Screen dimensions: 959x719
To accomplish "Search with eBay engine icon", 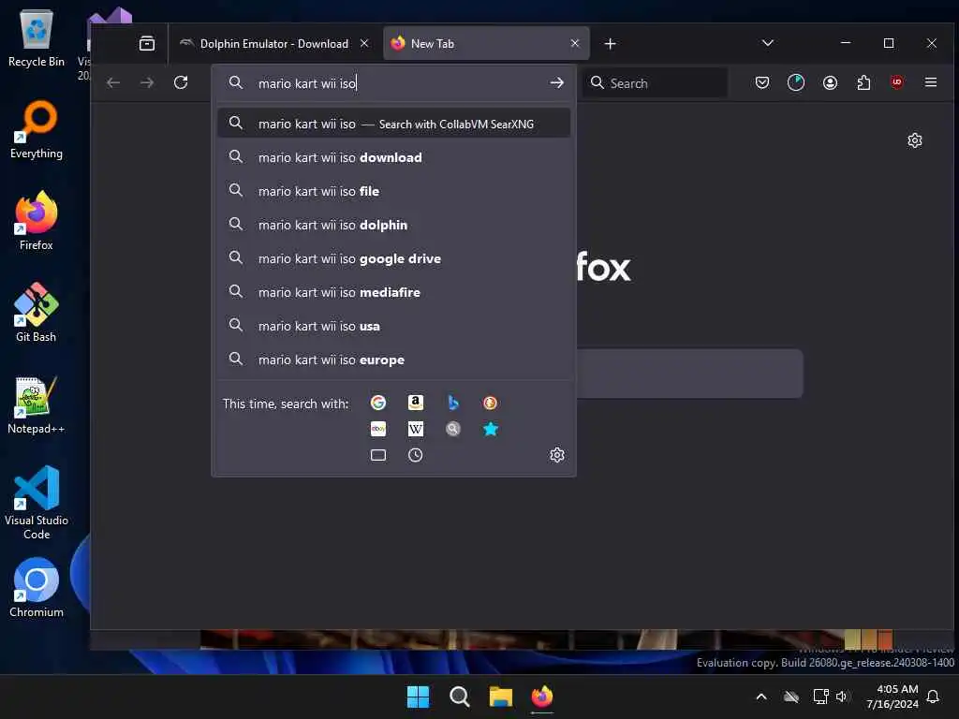I will coord(378,429).
